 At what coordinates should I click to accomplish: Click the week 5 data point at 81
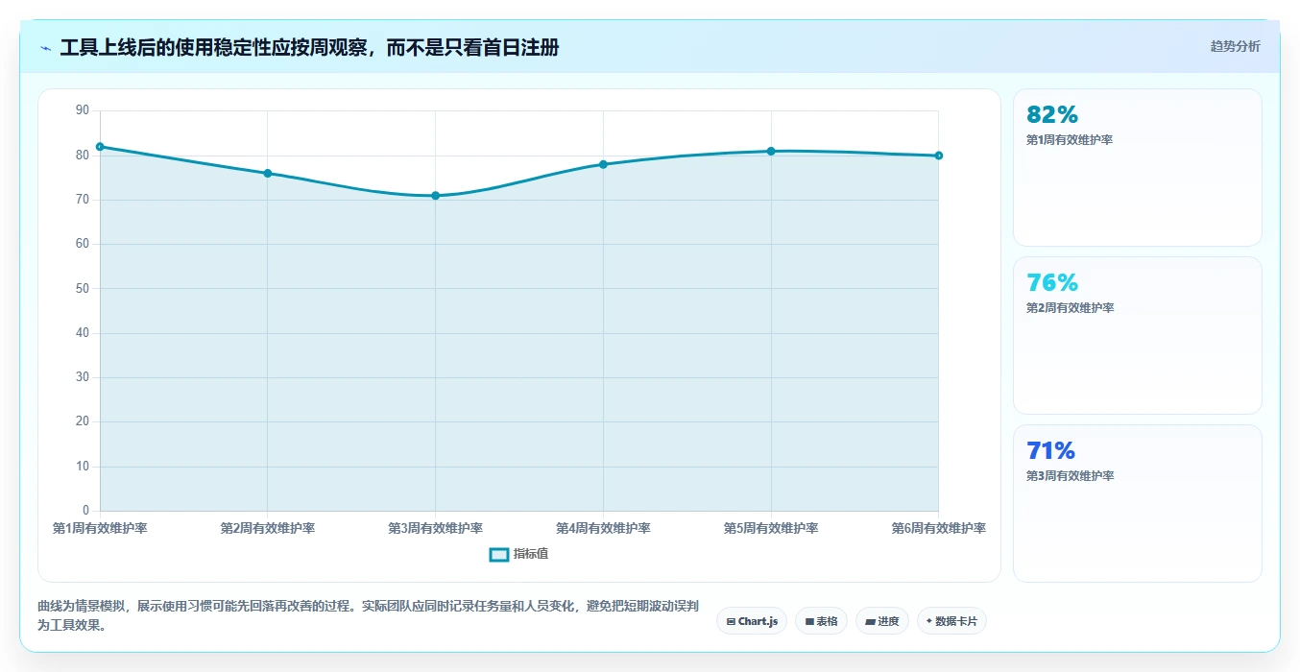click(771, 151)
